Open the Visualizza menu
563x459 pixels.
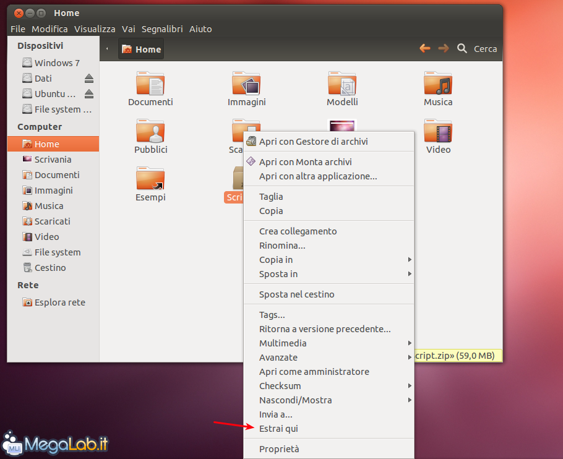point(95,29)
